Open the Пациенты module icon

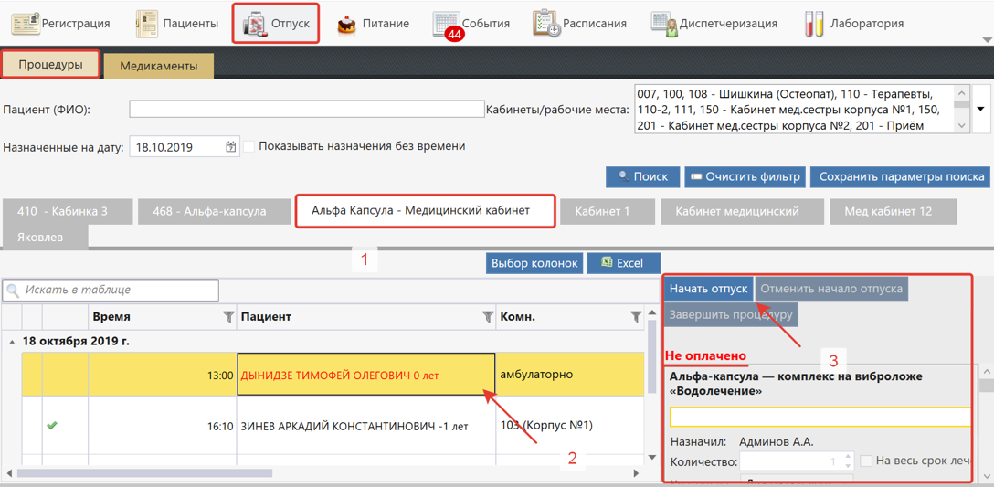click(x=146, y=23)
